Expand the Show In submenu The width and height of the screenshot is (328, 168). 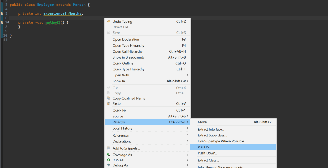(148, 81)
